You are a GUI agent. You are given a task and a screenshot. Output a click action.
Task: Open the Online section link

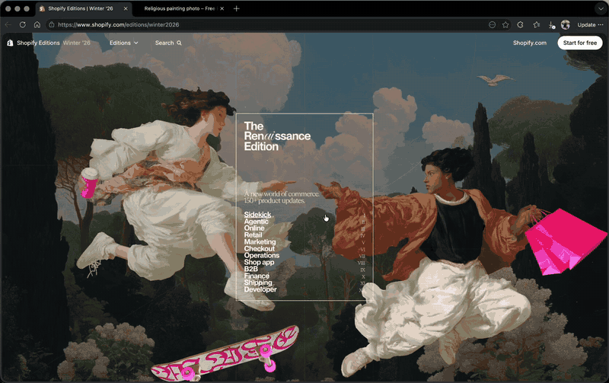[x=254, y=228]
